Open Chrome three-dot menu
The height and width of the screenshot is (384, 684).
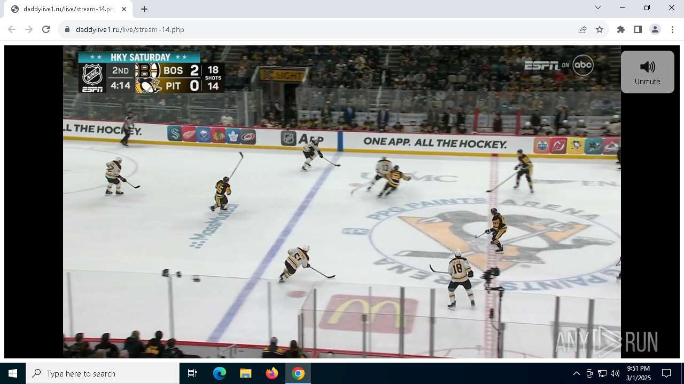click(672, 29)
